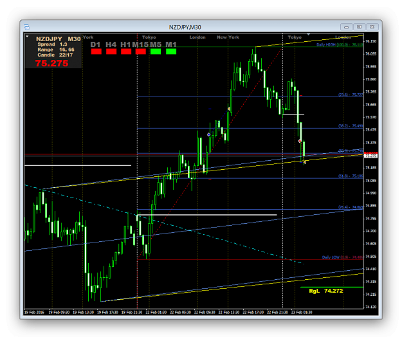
Task: Click the red price tag on price axis
Action: [x=370, y=153]
